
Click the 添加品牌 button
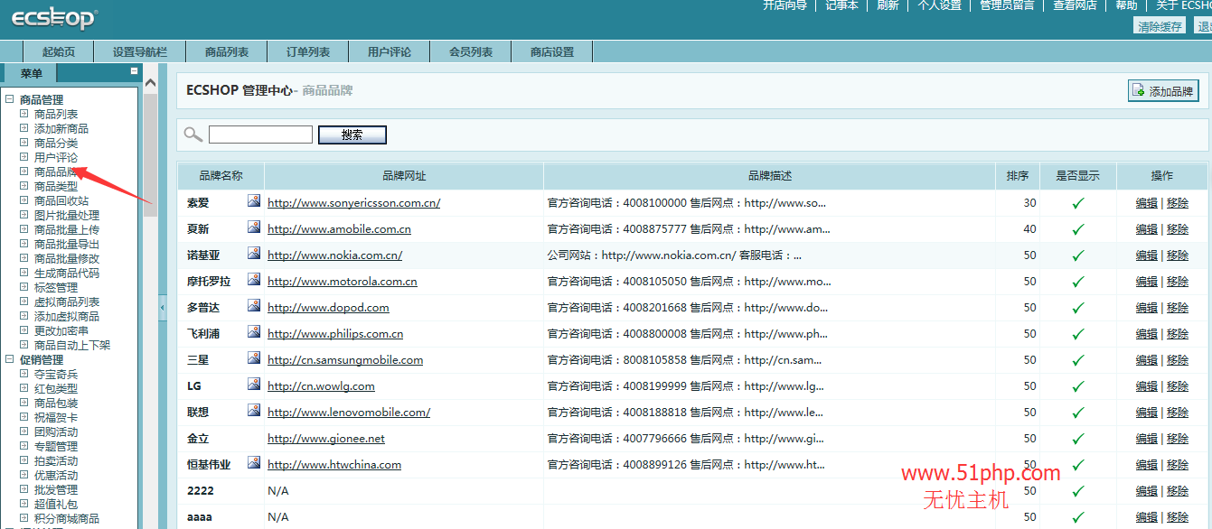coord(1163,91)
